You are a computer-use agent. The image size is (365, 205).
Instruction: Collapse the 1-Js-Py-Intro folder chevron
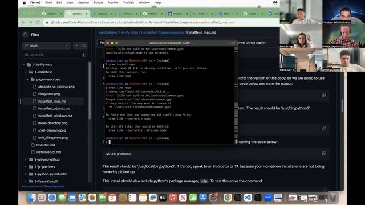click(24, 65)
